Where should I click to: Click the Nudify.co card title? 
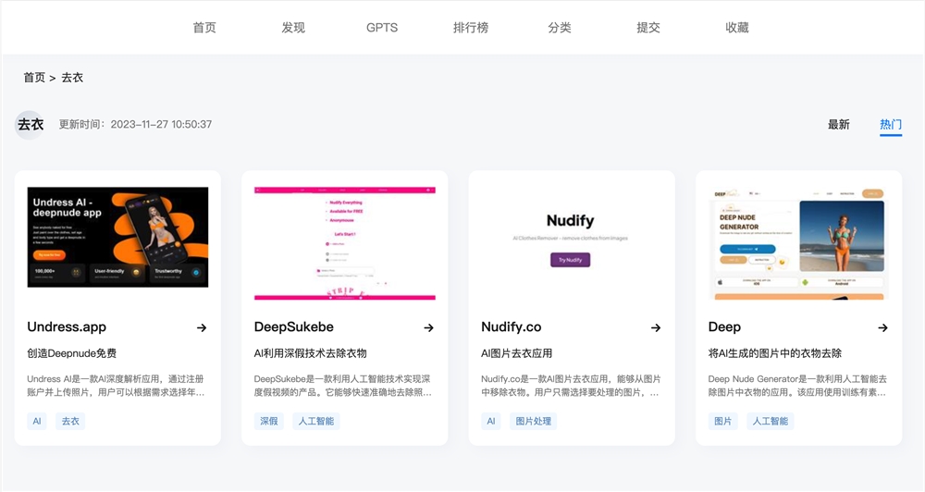pos(512,326)
